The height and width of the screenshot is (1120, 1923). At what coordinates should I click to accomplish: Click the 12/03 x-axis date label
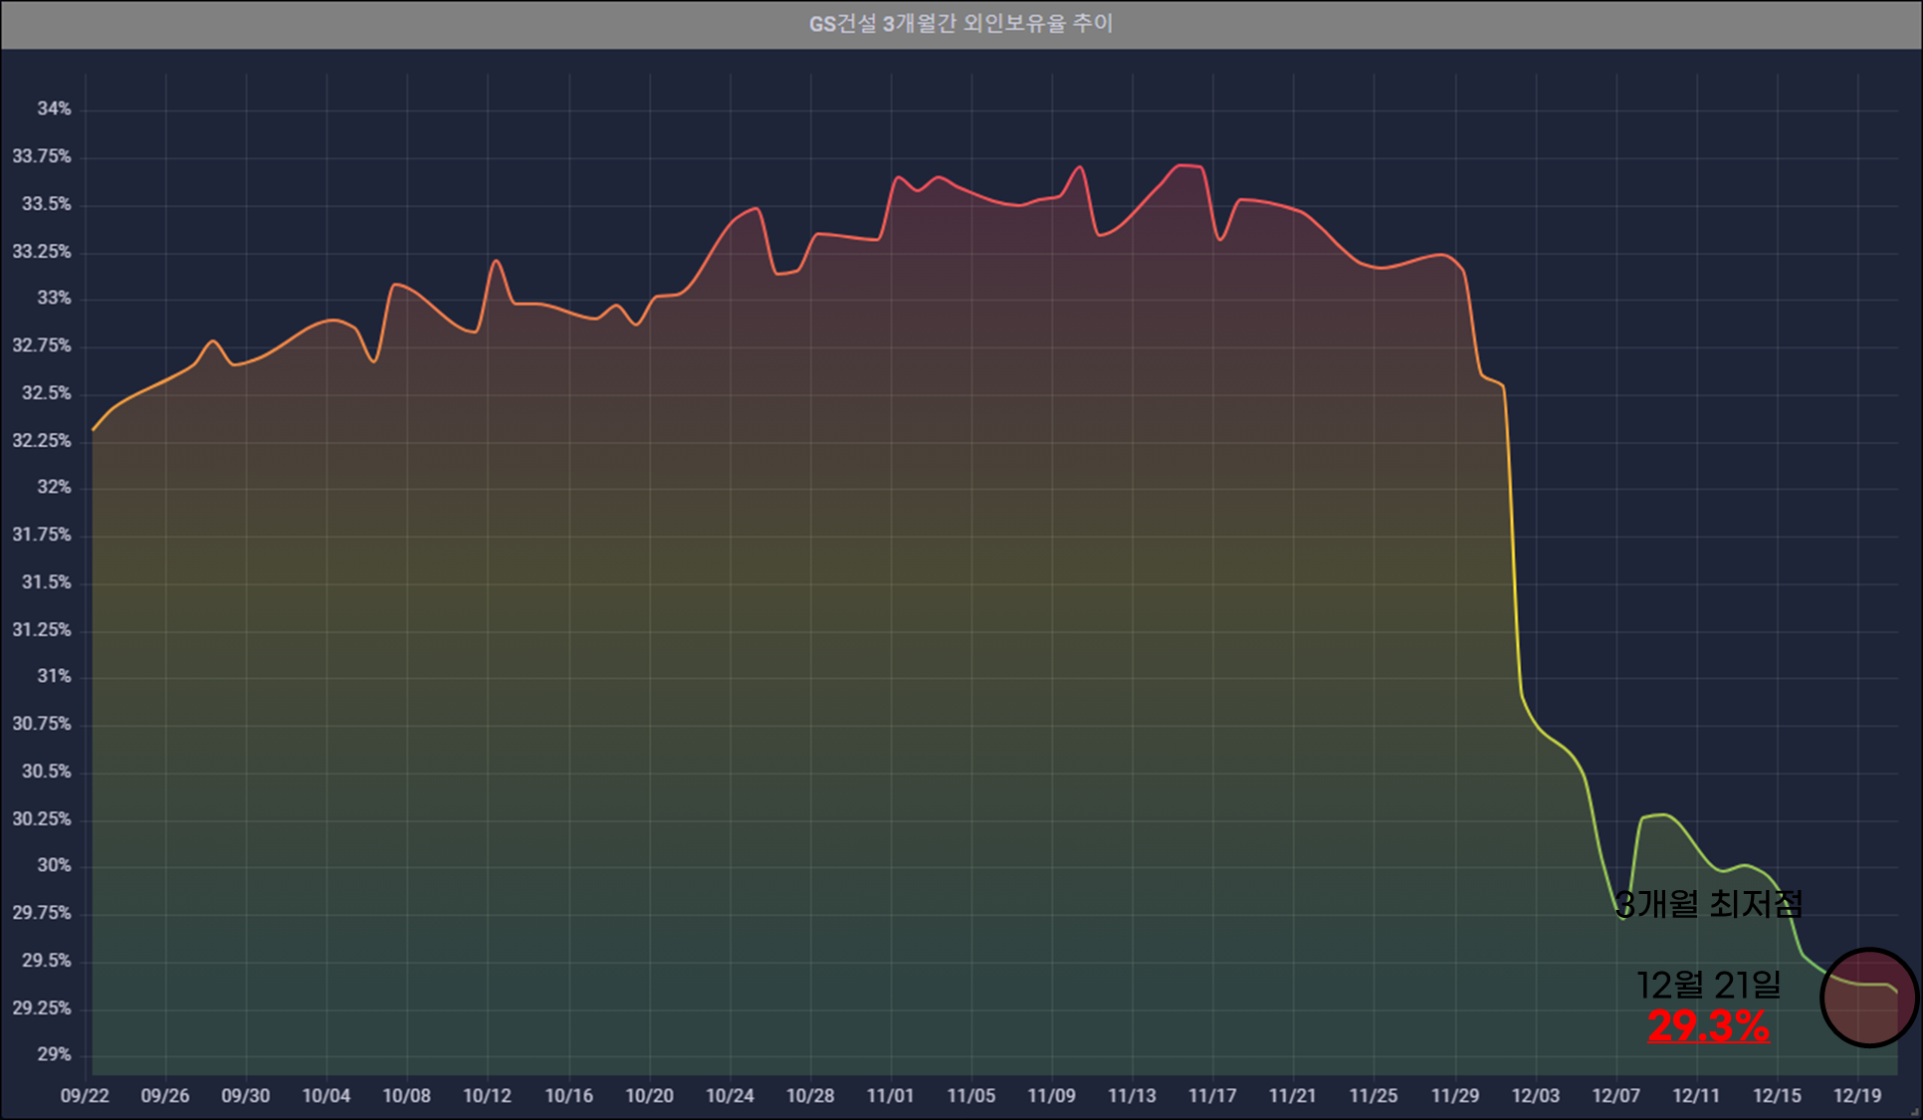coord(1535,1095)
